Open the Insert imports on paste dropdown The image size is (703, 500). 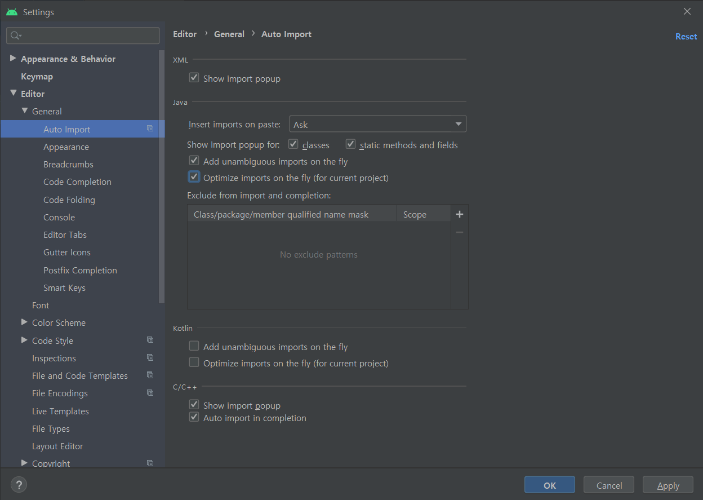pos(377,124)
